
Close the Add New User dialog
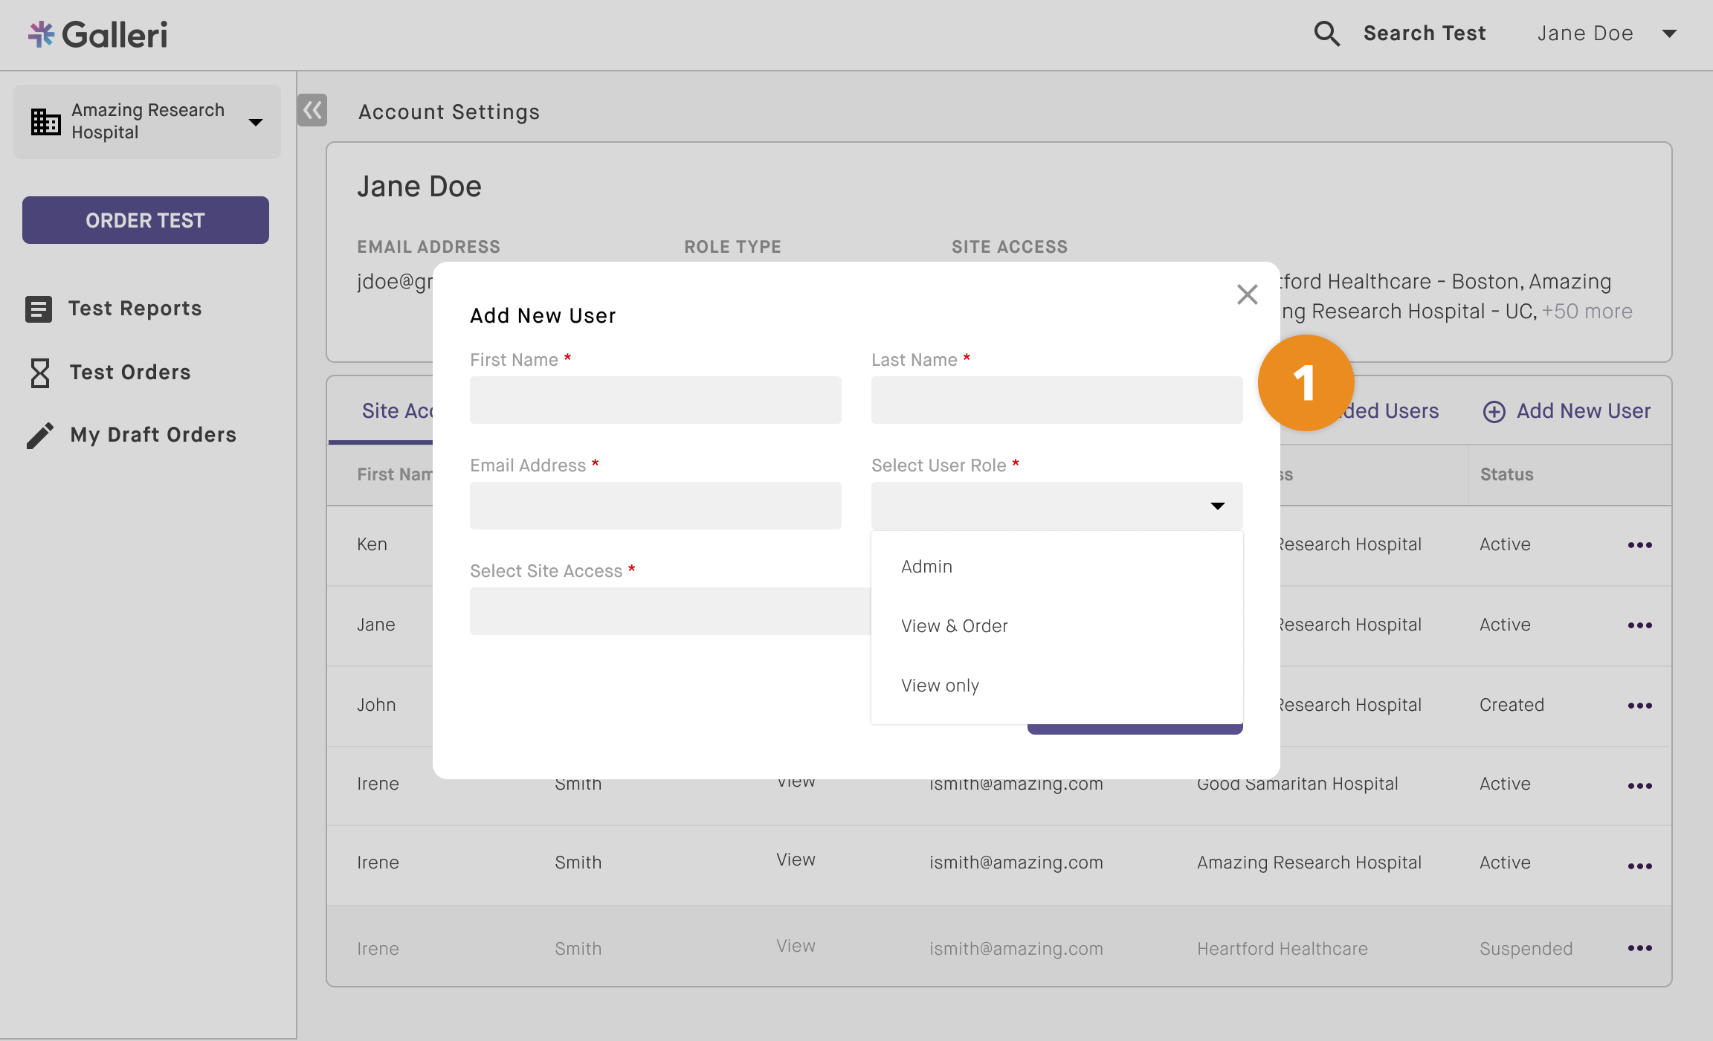[1247, 294]
